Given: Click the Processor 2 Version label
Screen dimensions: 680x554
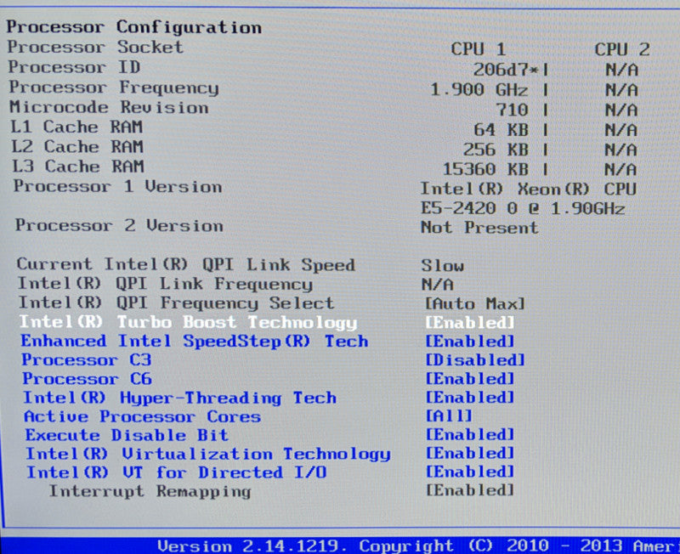Looking at the screenshot, I should [x=119, y=225].
